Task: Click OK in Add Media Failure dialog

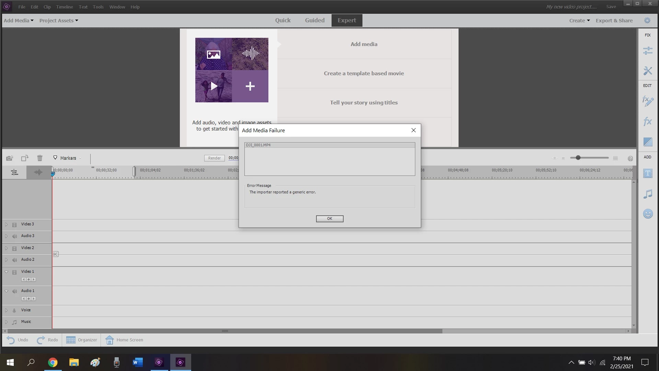Action: pos(329,219)
